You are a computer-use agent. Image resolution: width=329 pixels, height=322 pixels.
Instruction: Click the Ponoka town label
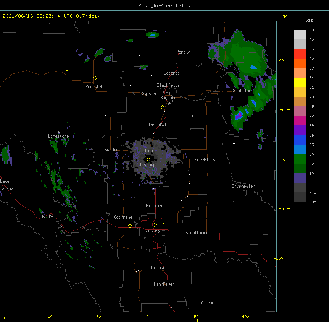click(x=183, y=52)
